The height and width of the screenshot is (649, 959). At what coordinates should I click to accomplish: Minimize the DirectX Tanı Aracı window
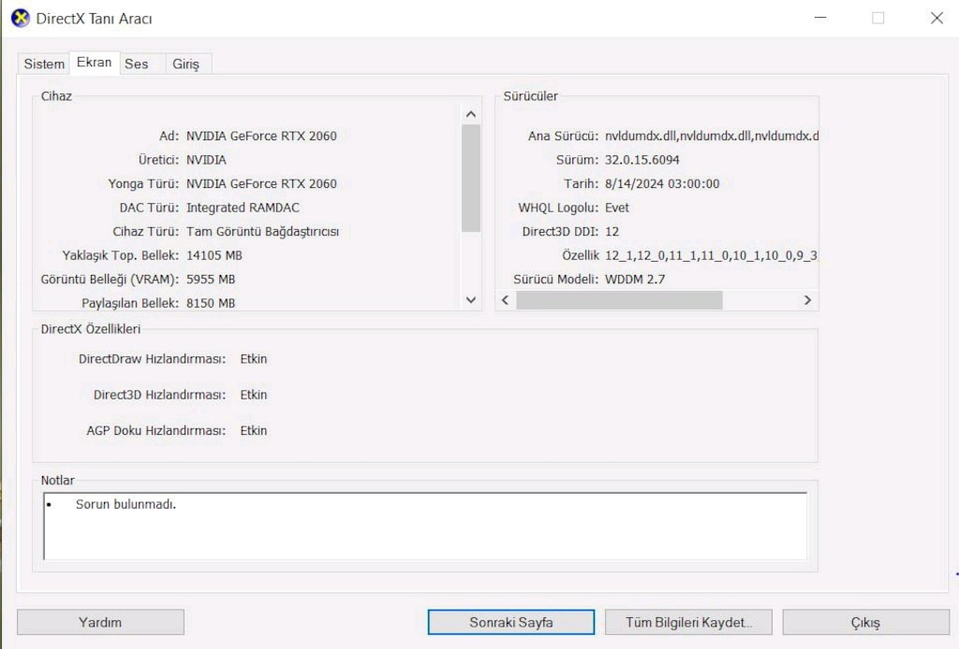(x=820, y=18)
